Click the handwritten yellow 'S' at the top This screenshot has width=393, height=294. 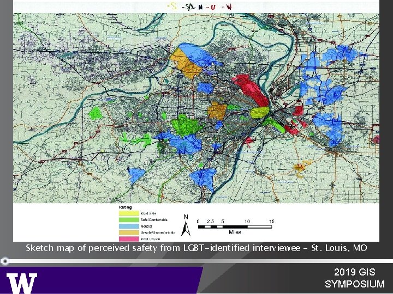(x=172, y=6)
